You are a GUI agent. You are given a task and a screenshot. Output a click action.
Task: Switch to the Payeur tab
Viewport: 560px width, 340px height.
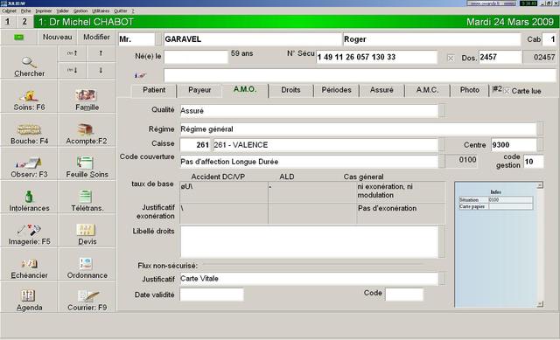(x=199, y=90)
